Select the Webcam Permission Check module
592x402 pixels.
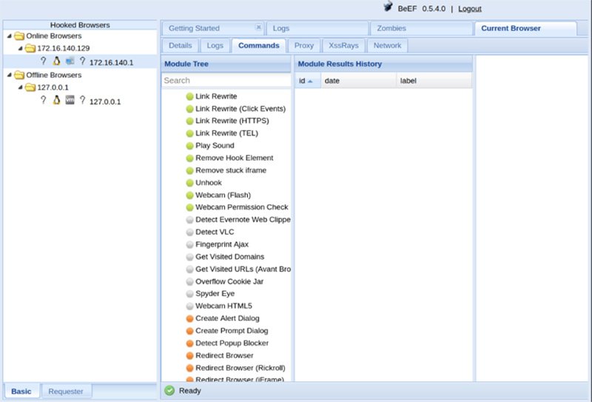tap(241, 207)
